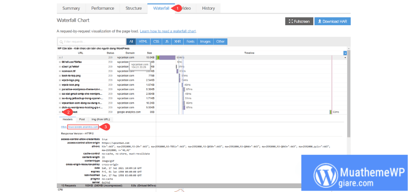Screen dimensions: 408x192
Task: Switch to the Post sub-tab
Action: 82,119
